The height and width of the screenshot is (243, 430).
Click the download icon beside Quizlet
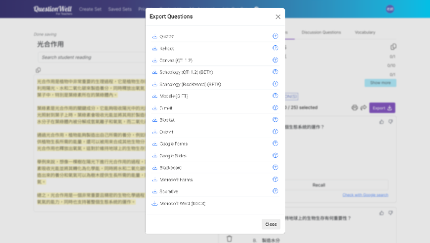(155, 132)
